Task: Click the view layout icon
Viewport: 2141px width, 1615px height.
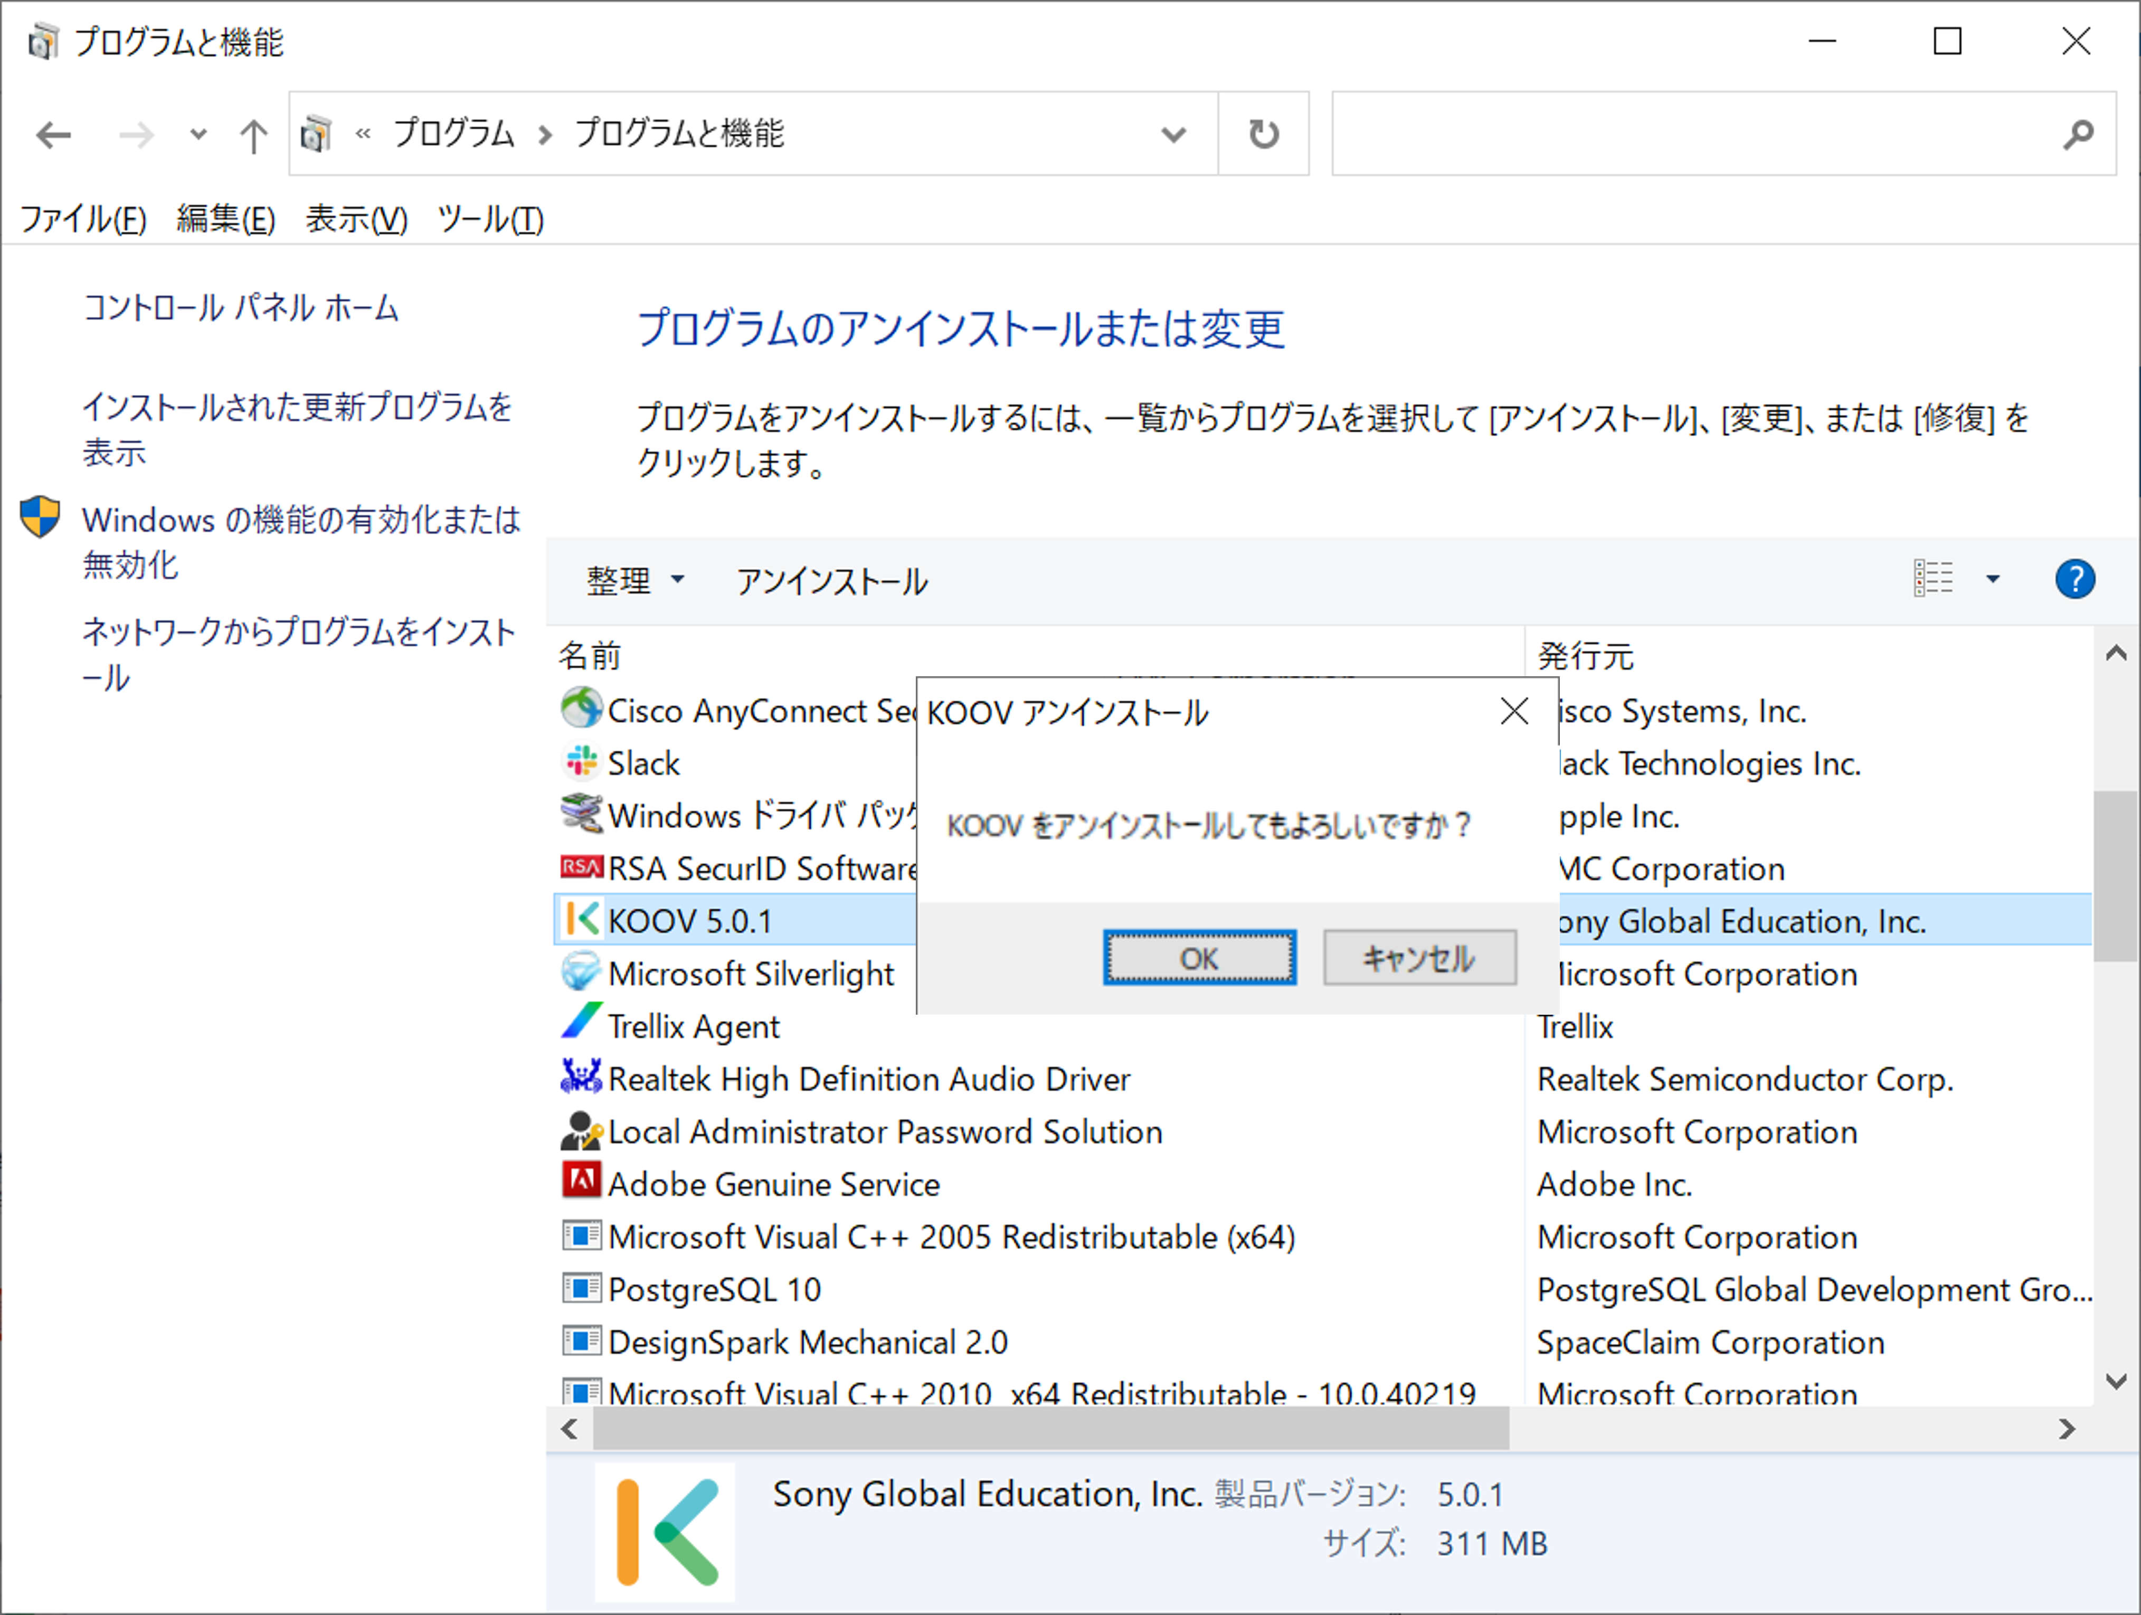Action: tap(1933, 579)
